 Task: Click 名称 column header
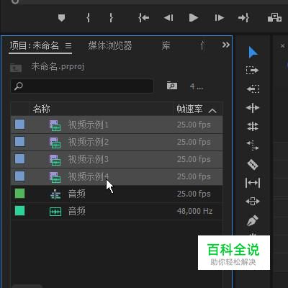42,109
